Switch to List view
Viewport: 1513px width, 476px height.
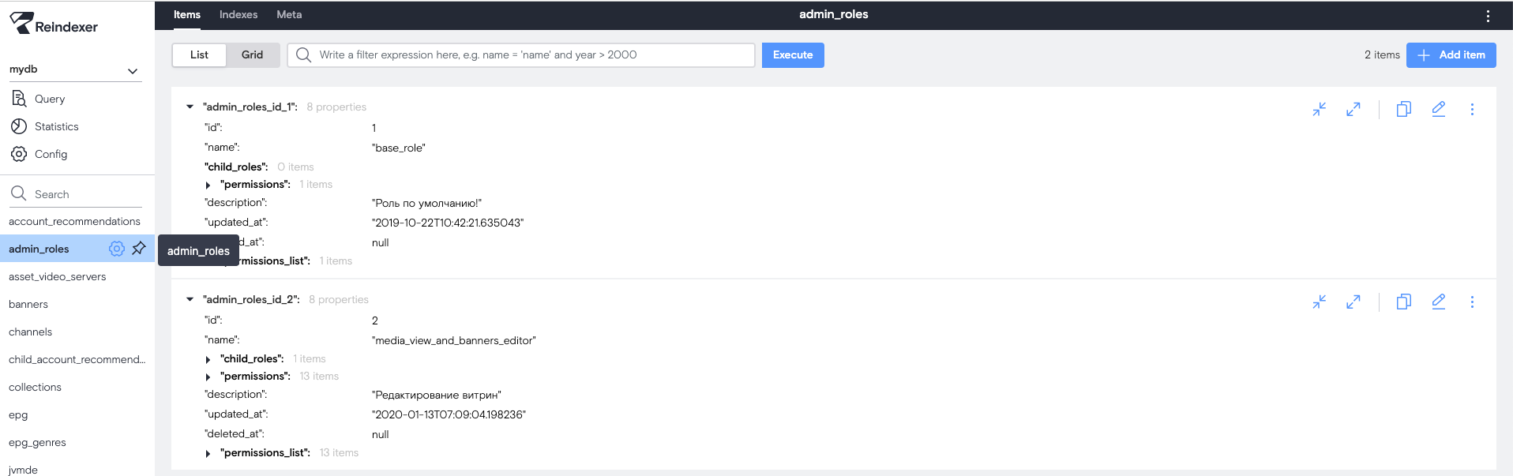[199, 54]
